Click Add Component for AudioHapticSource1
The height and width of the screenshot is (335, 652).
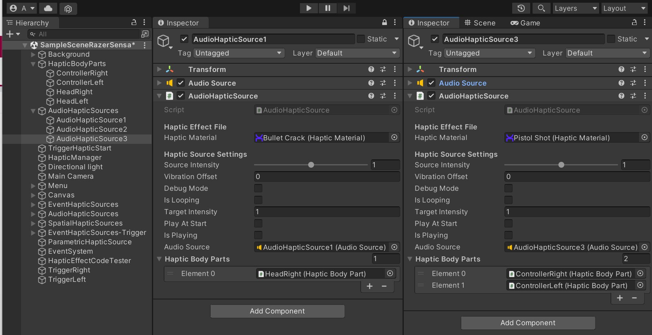277,311
